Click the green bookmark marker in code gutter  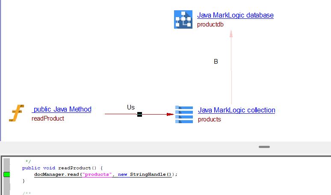click(x=7, y=174)
